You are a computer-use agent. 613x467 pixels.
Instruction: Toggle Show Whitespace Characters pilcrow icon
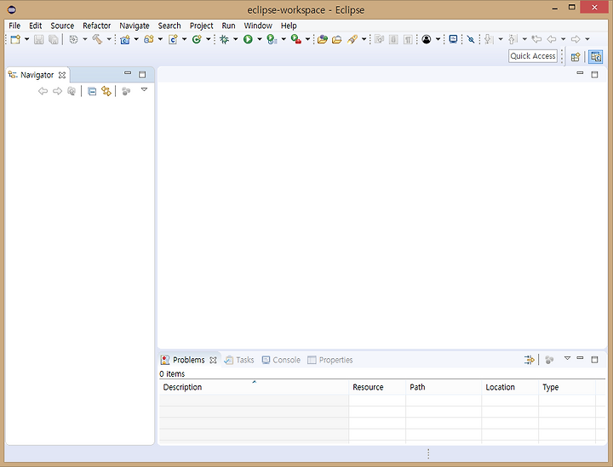pyautogui.click(x=408, y=39)
